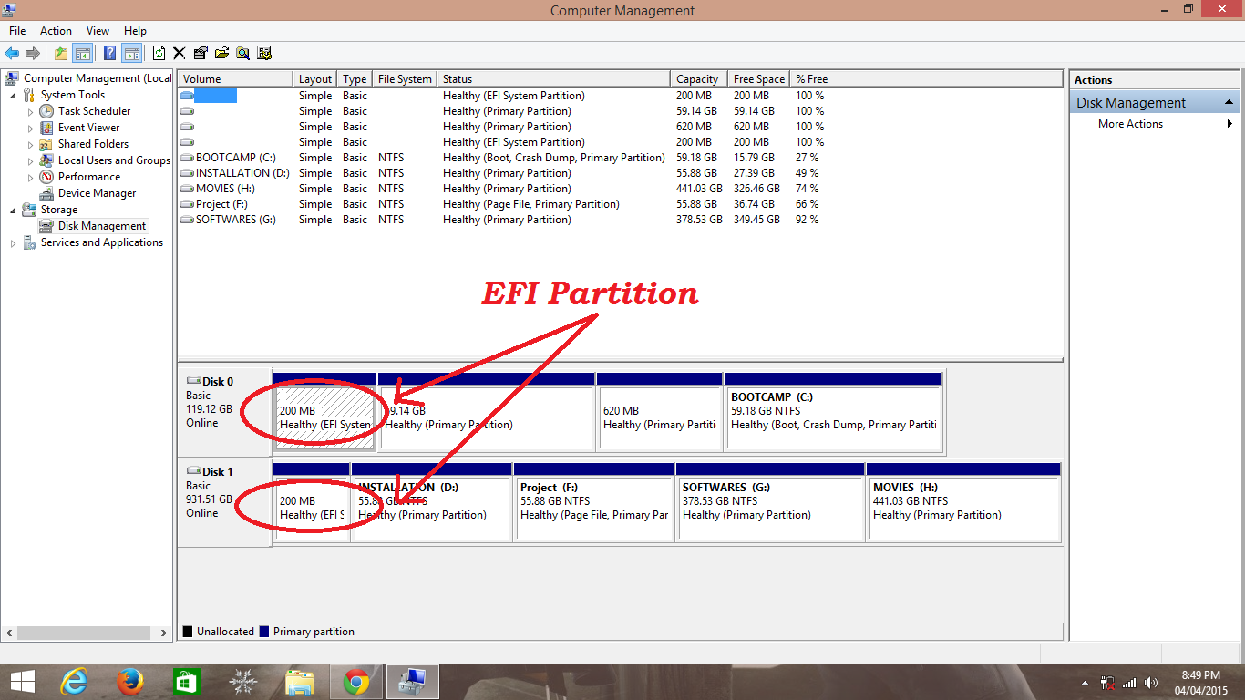Viewport: 1245px width, 700px height.
Task: Click Local Users and Groups icon
Action: [46, 160]
